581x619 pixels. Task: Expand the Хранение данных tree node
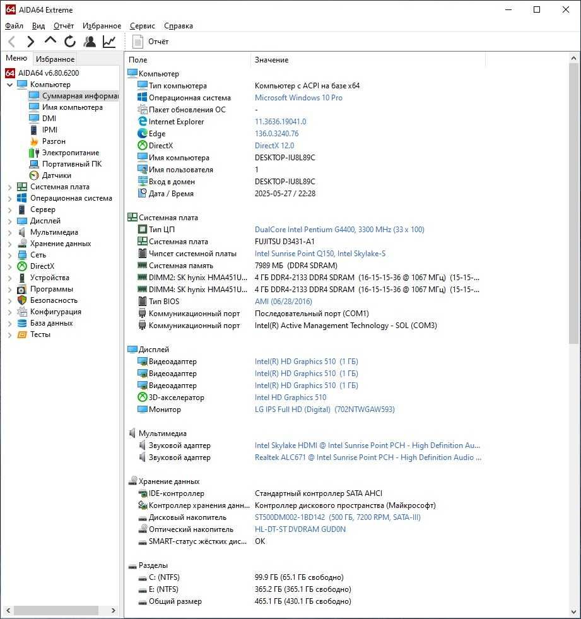[x=10, y=244]
